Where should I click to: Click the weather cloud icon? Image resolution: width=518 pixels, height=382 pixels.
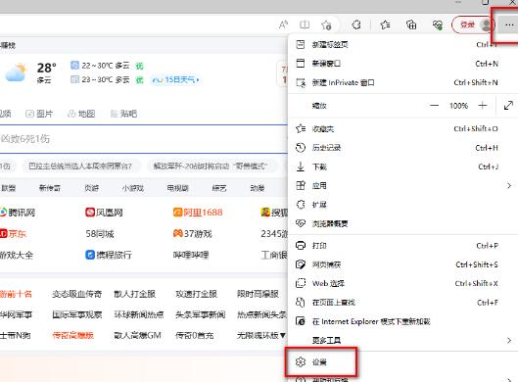(x=16, y=72)
